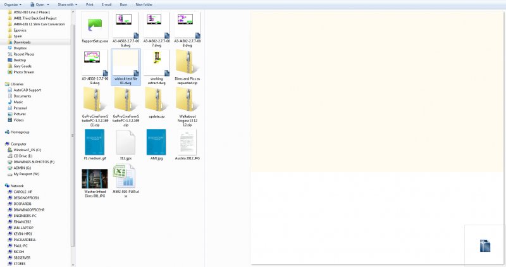Open AutoCAD Support library
Image resolution: width=506 pixels, height=267 pixels.
pos(27,90)
